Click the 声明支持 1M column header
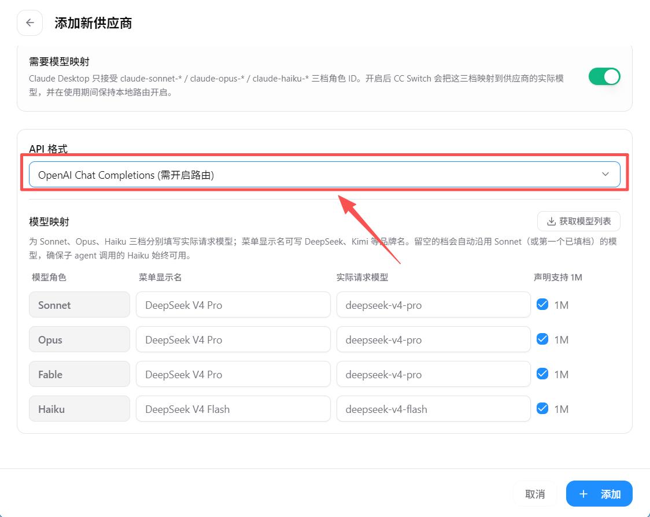 pos(557,278)
